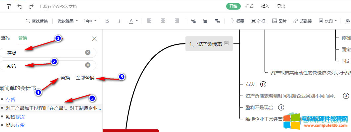The width and height of the screenshot is (351, 132).
Task: Select the 替换 tab in the panel
Action: coord(23,38)
